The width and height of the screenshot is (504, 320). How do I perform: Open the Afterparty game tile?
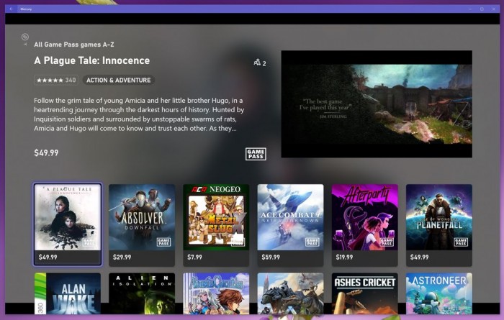click(x=365, y=224)
